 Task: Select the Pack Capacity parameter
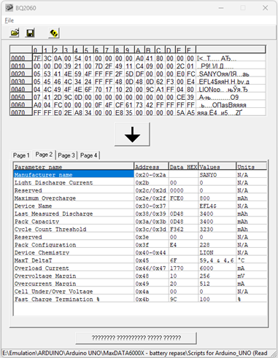tap(140, 222)
